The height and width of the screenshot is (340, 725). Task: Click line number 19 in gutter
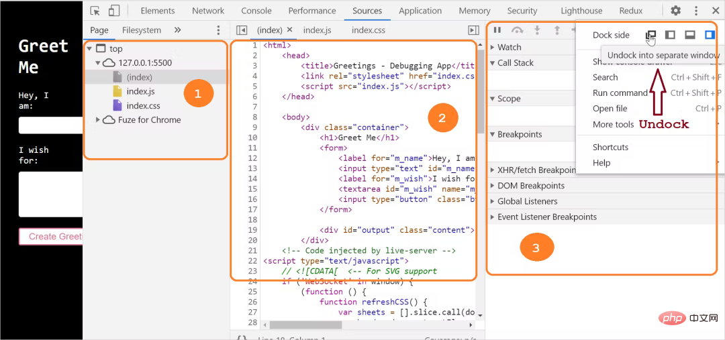[x=252, y=230]
